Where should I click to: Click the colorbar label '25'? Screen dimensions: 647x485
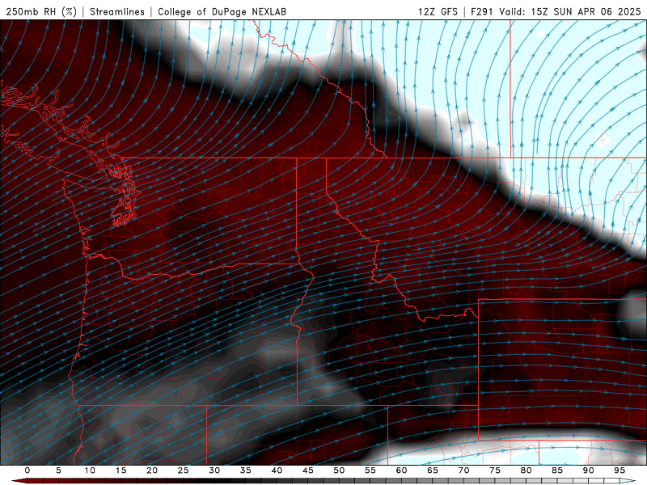[x=184, y=470]
